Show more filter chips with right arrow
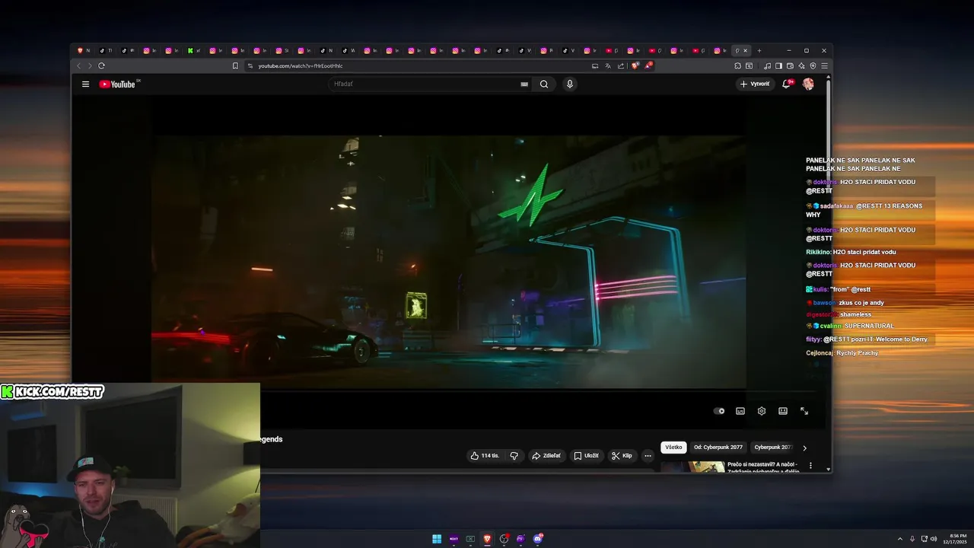This screenshot has width=974, height=548. coord(804,448)
